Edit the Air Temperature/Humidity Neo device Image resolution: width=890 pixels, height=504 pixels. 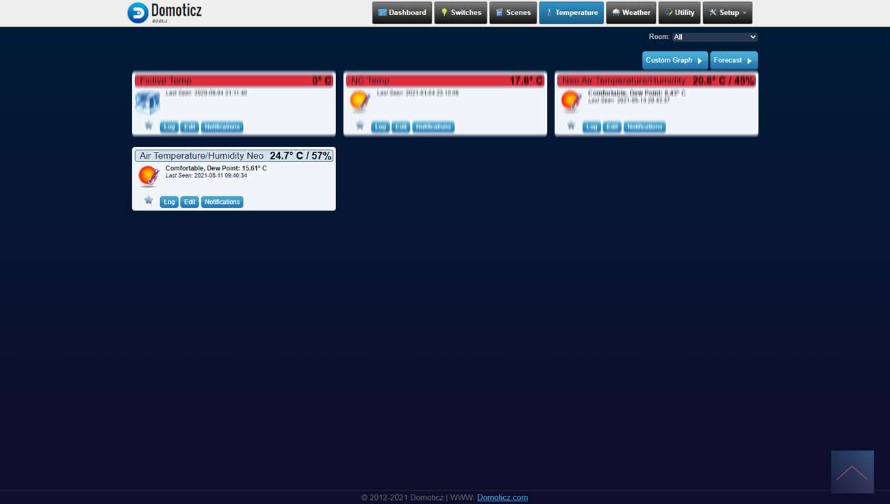pyautogui.click(x=190, y=202)
